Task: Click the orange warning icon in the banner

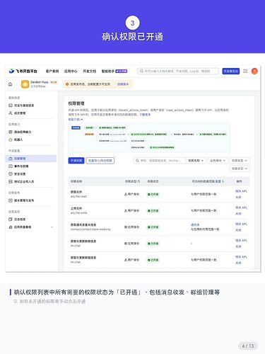Action: click(67, 84)
